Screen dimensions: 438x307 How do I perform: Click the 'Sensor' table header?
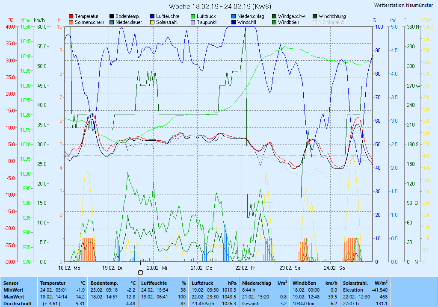pos(11,283)
